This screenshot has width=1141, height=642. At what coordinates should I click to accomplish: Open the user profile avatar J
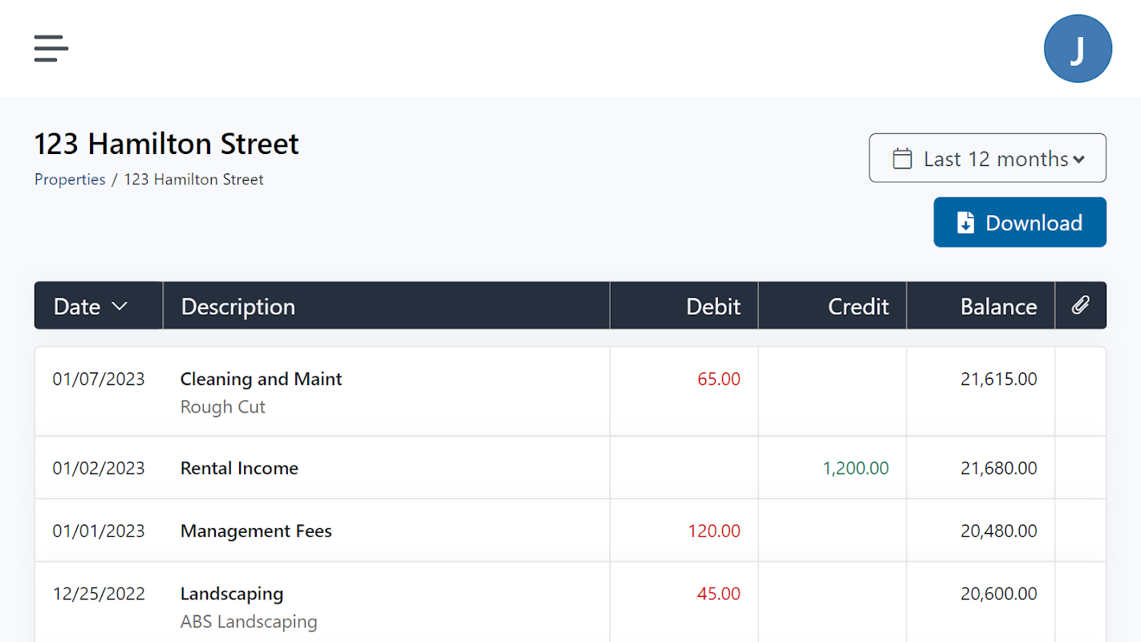pos(1077,49)
